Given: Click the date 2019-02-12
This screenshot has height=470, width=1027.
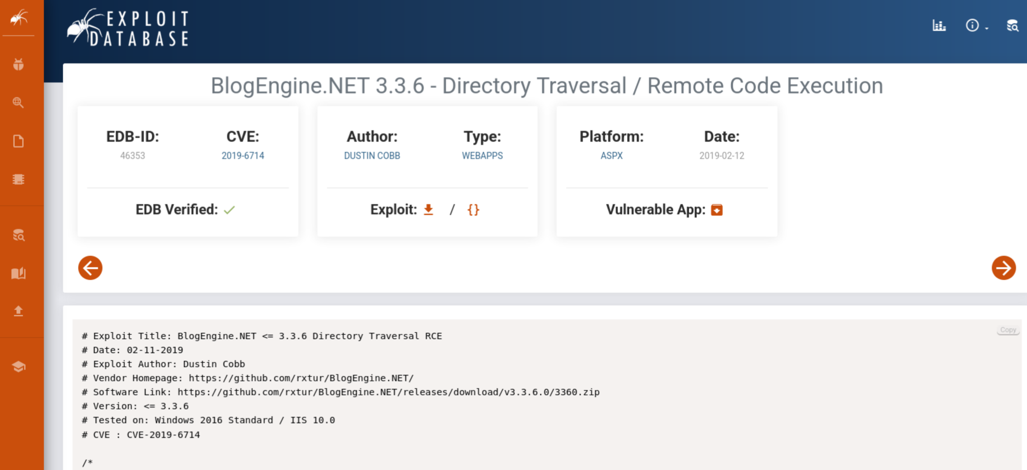Looking at the screenshot, I should click(722, 156).
